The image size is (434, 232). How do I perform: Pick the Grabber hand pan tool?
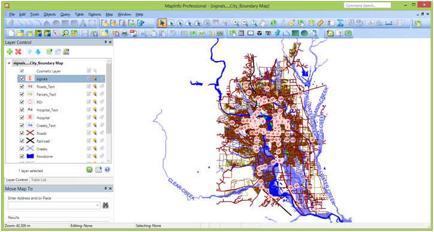[x=263, y=23]
